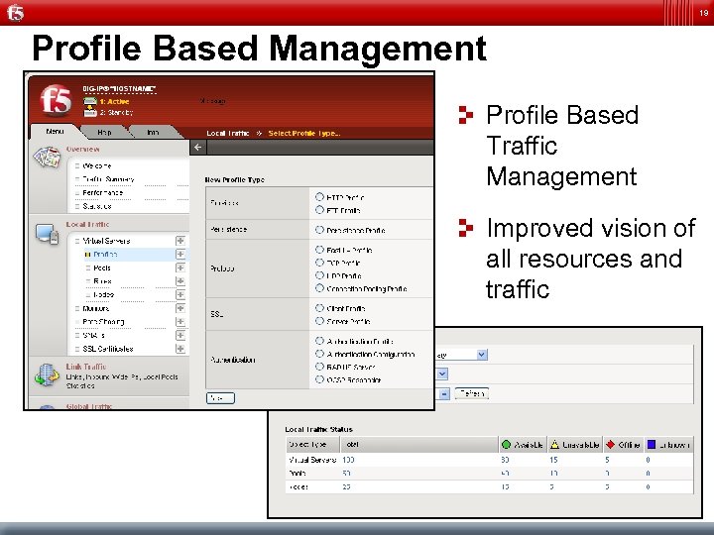Open Virtual Servers in Local Traffic menu
Screen dimensions: 714x535
106,241
